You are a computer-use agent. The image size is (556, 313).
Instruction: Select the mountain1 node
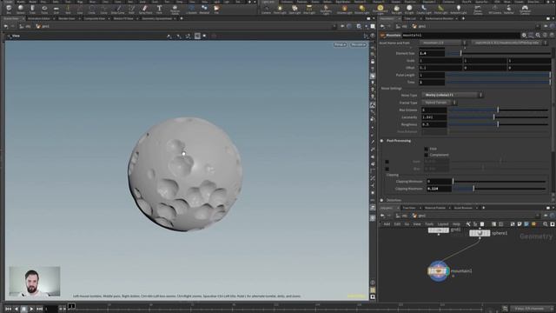(439, 271)
